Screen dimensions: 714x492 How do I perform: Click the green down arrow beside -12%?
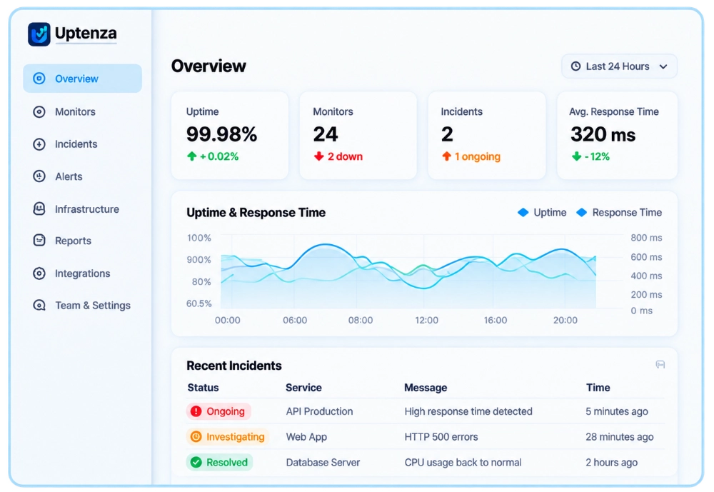(576, 156)
